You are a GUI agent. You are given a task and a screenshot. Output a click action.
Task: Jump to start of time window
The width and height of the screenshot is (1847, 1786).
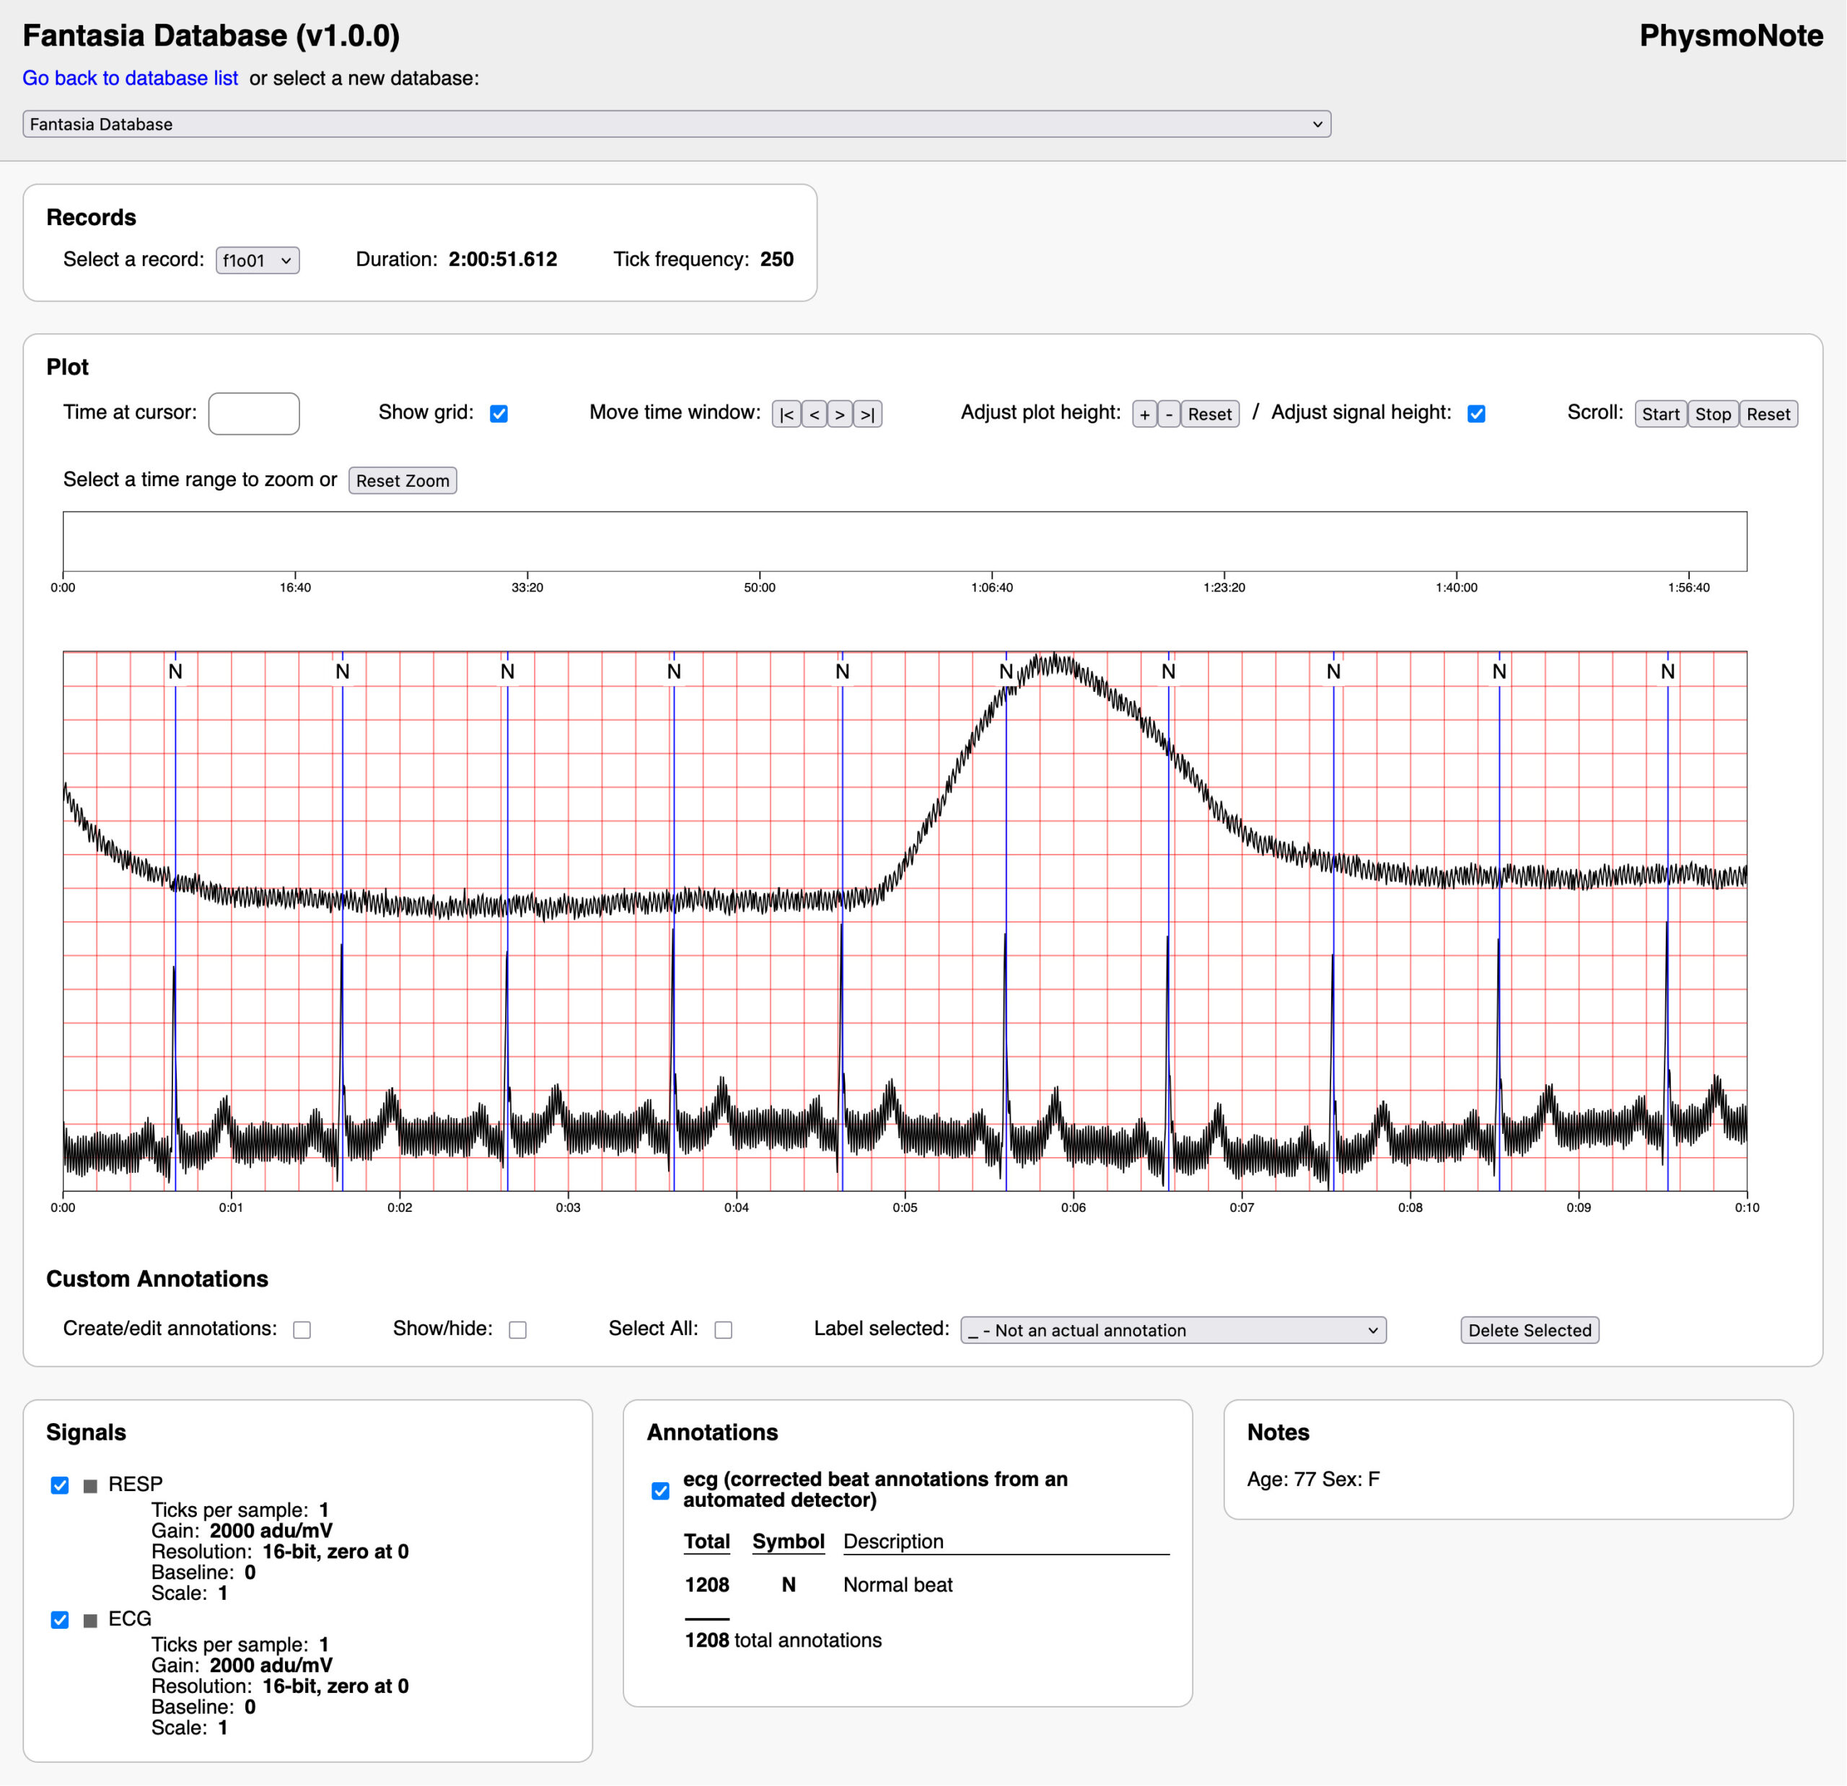[x=786, y=415]
